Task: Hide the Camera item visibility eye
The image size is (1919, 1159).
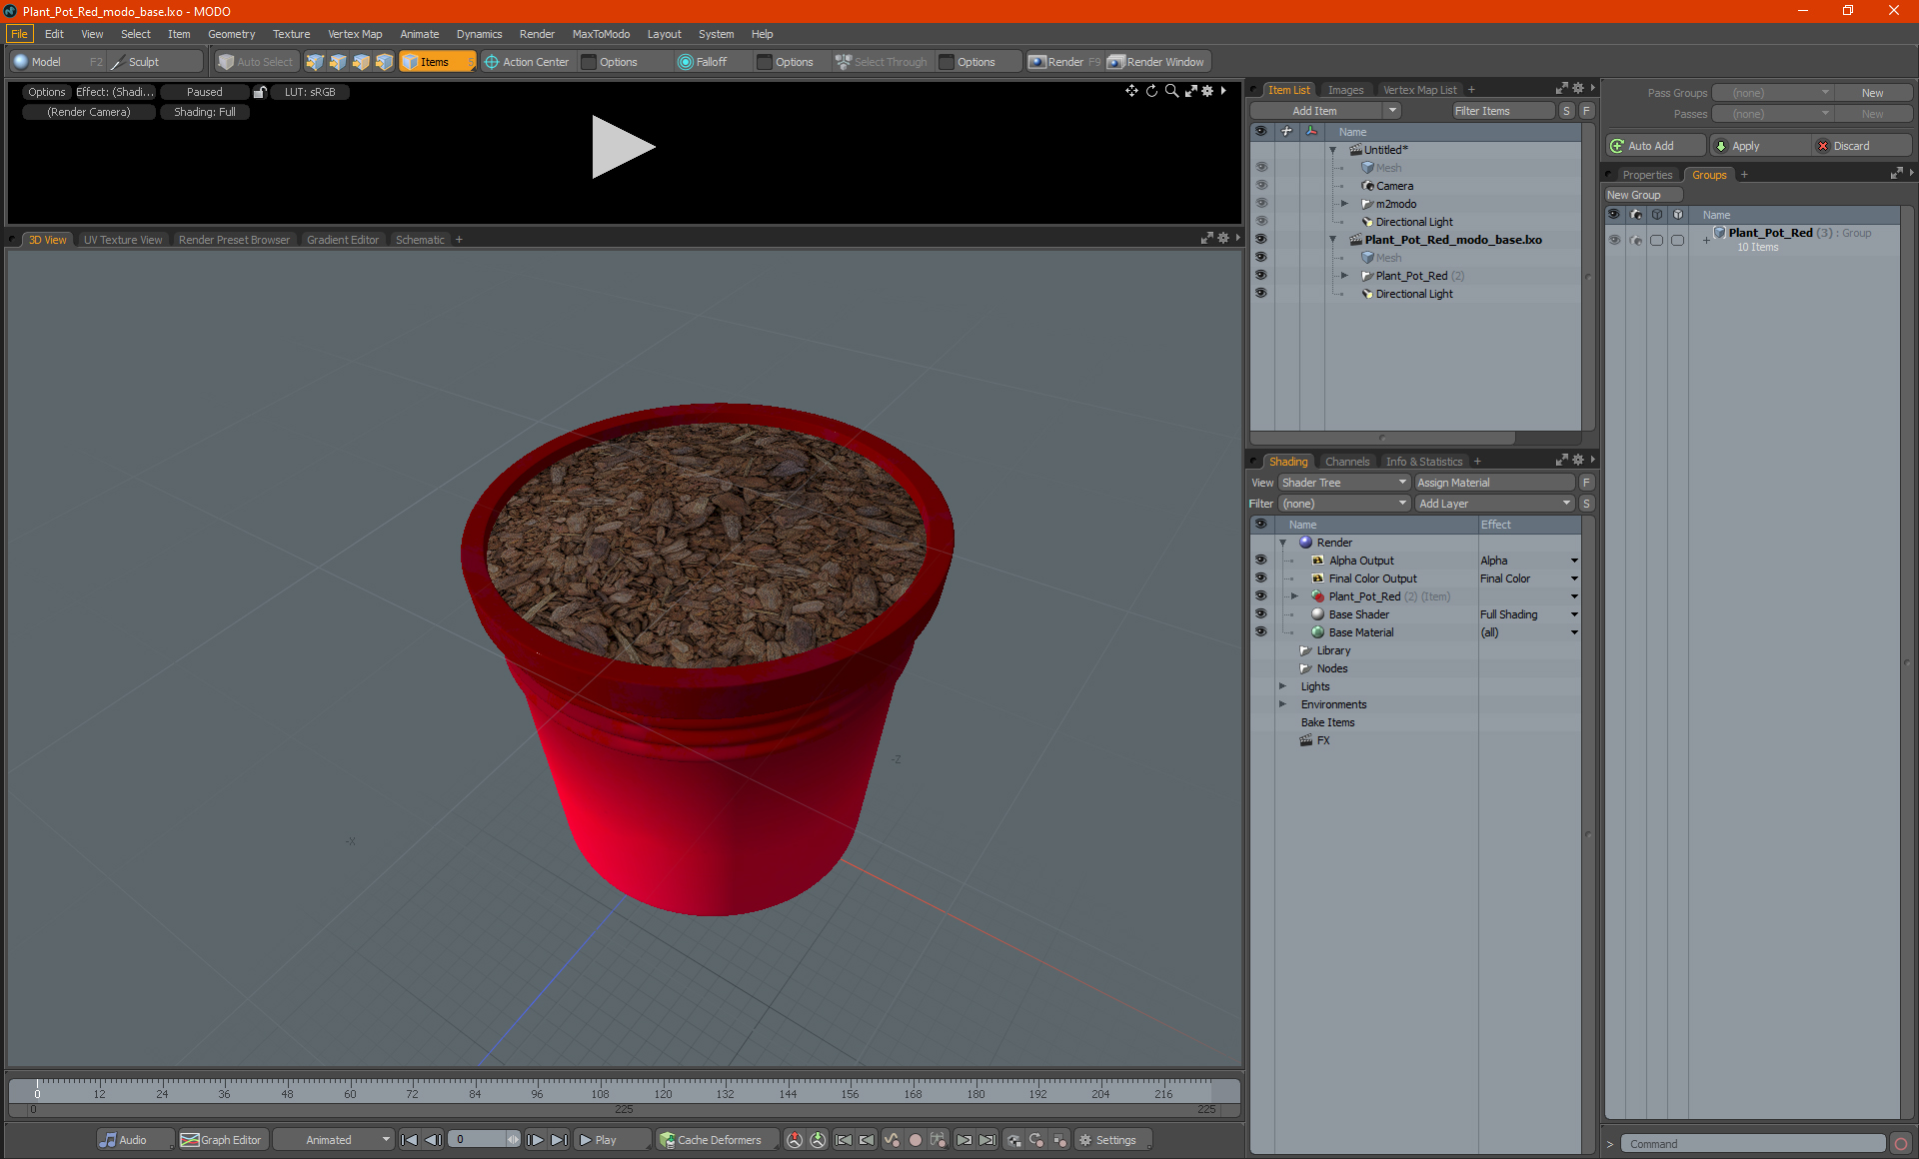Action: [x=1260, y=186]
